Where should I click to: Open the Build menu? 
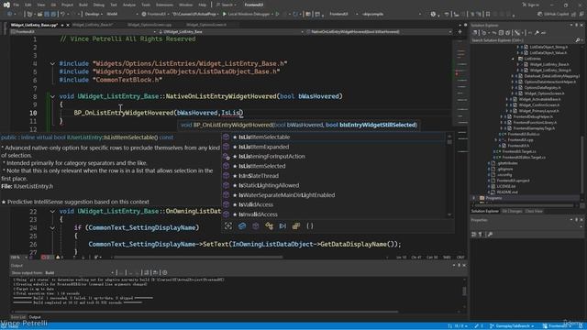83,5
